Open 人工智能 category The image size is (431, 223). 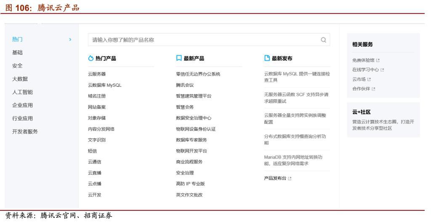tap(23, 92)
